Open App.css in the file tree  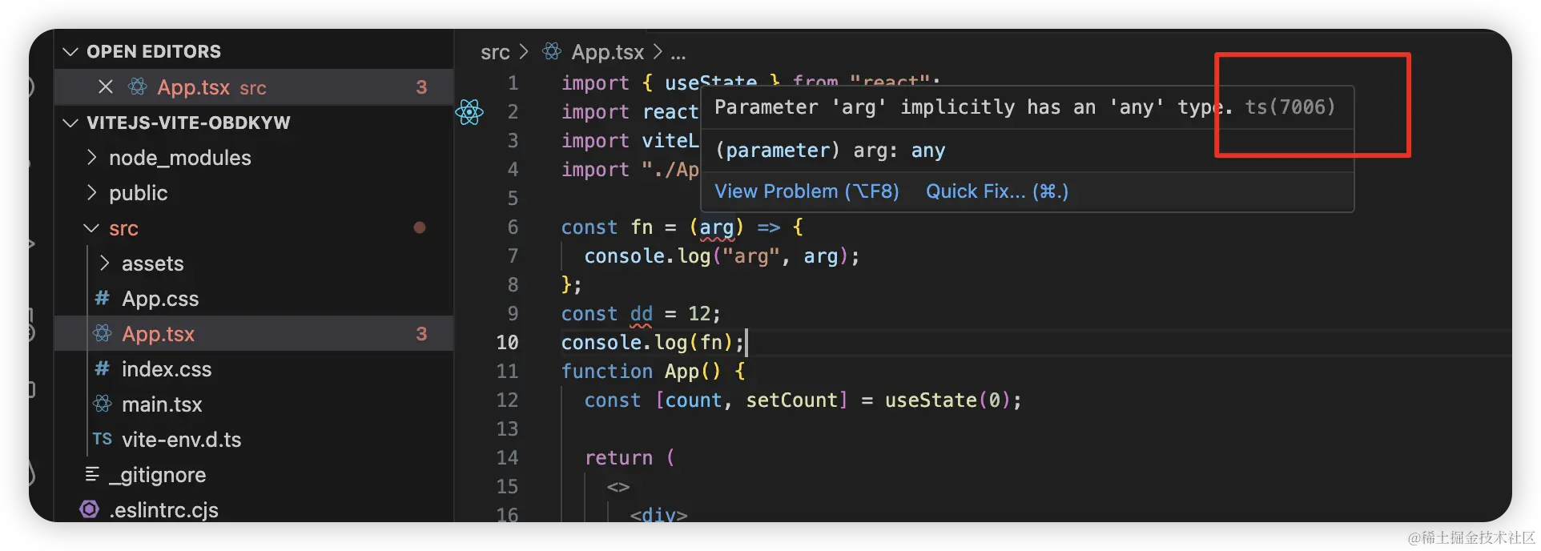coord(160,299)
